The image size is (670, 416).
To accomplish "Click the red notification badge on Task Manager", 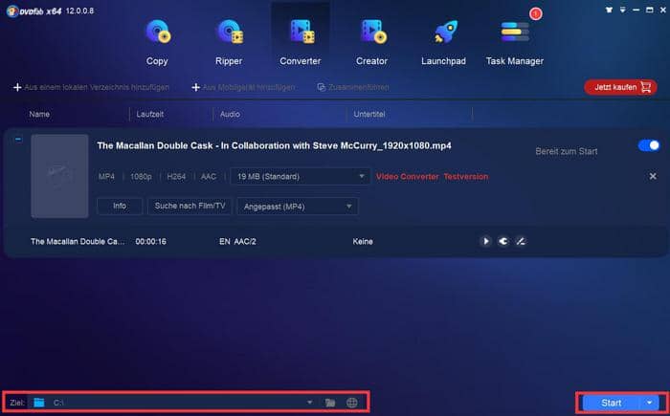I will coord(535,14).
